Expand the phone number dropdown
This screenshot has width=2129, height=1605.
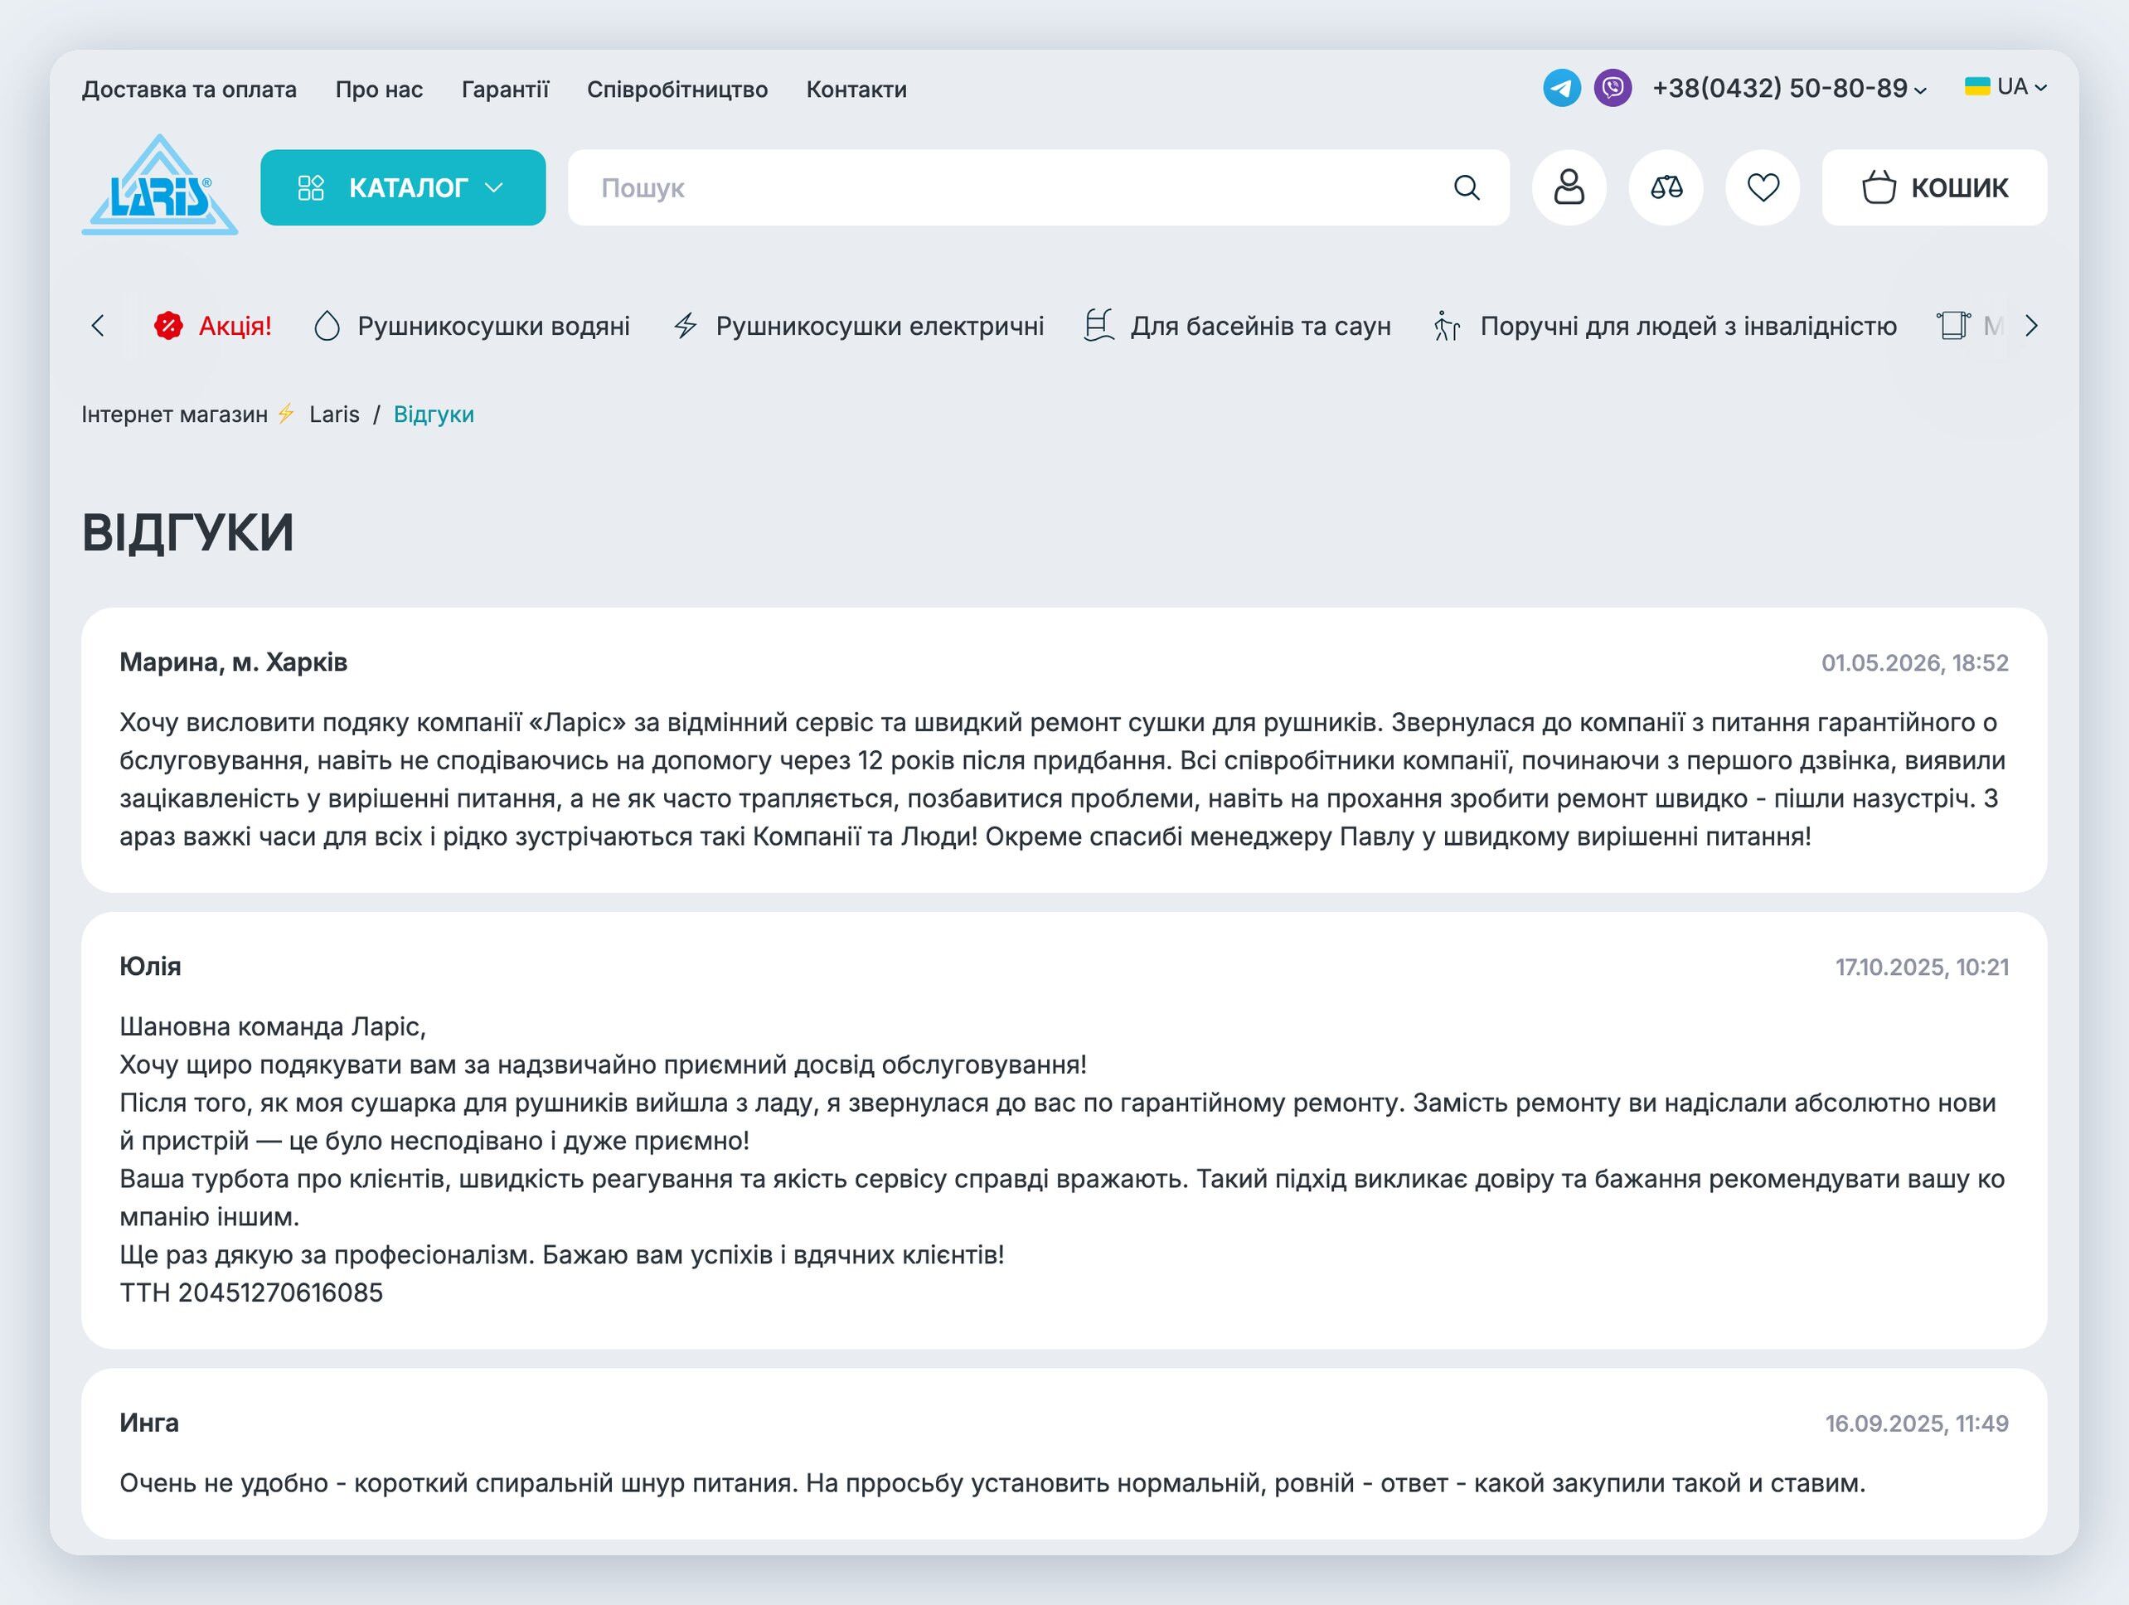click(1790, 89)
